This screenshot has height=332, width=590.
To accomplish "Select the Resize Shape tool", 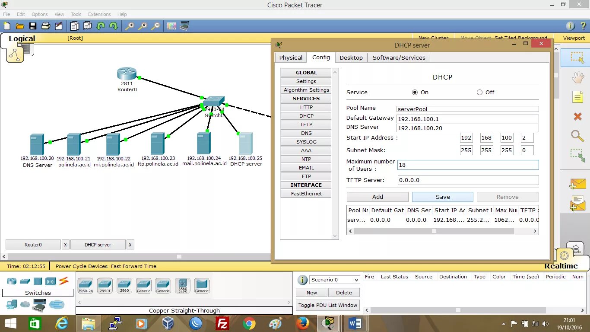I will [x=577, y=155].
